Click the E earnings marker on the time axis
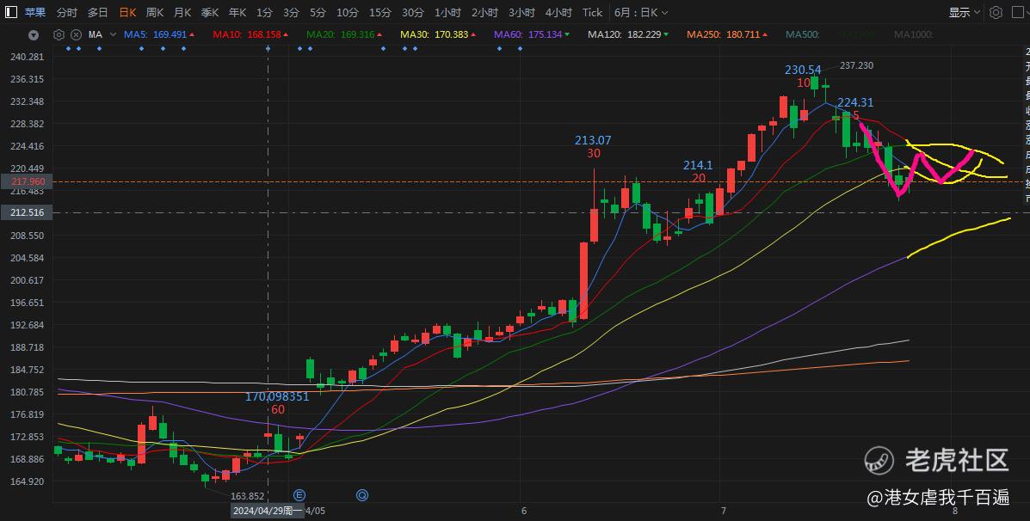Screen dimensions: 1030x521 pos(299,494)
